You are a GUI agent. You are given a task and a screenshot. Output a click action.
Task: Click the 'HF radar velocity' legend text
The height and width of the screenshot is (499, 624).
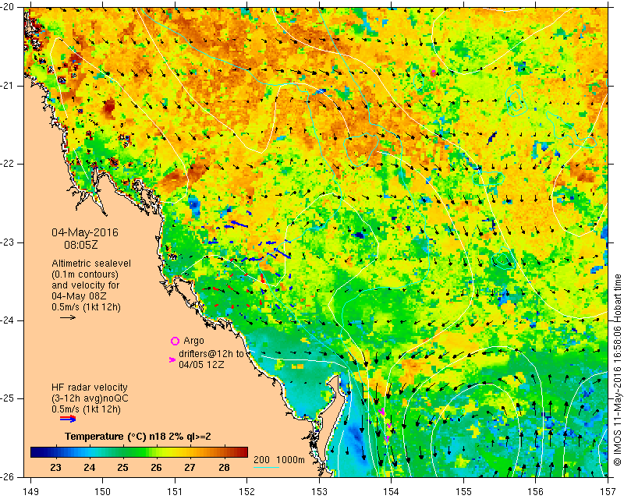click(x=90, y=388)
